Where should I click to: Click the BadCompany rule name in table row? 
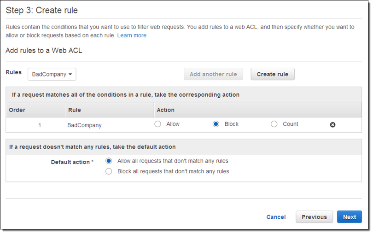(x=84, y=125)
